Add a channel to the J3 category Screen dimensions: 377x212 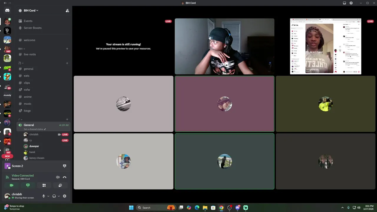click(67, 63)
